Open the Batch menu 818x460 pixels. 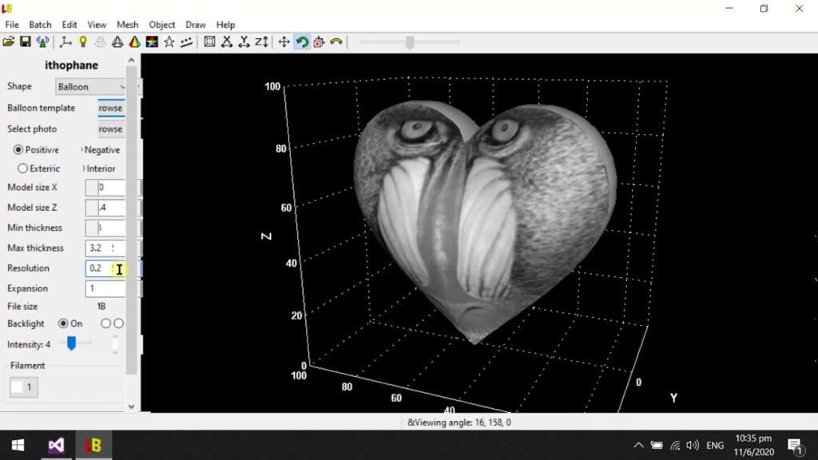pos(40,25)
